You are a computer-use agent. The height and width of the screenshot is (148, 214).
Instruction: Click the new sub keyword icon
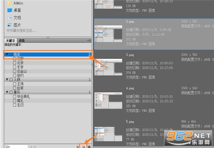pos(78,147)
